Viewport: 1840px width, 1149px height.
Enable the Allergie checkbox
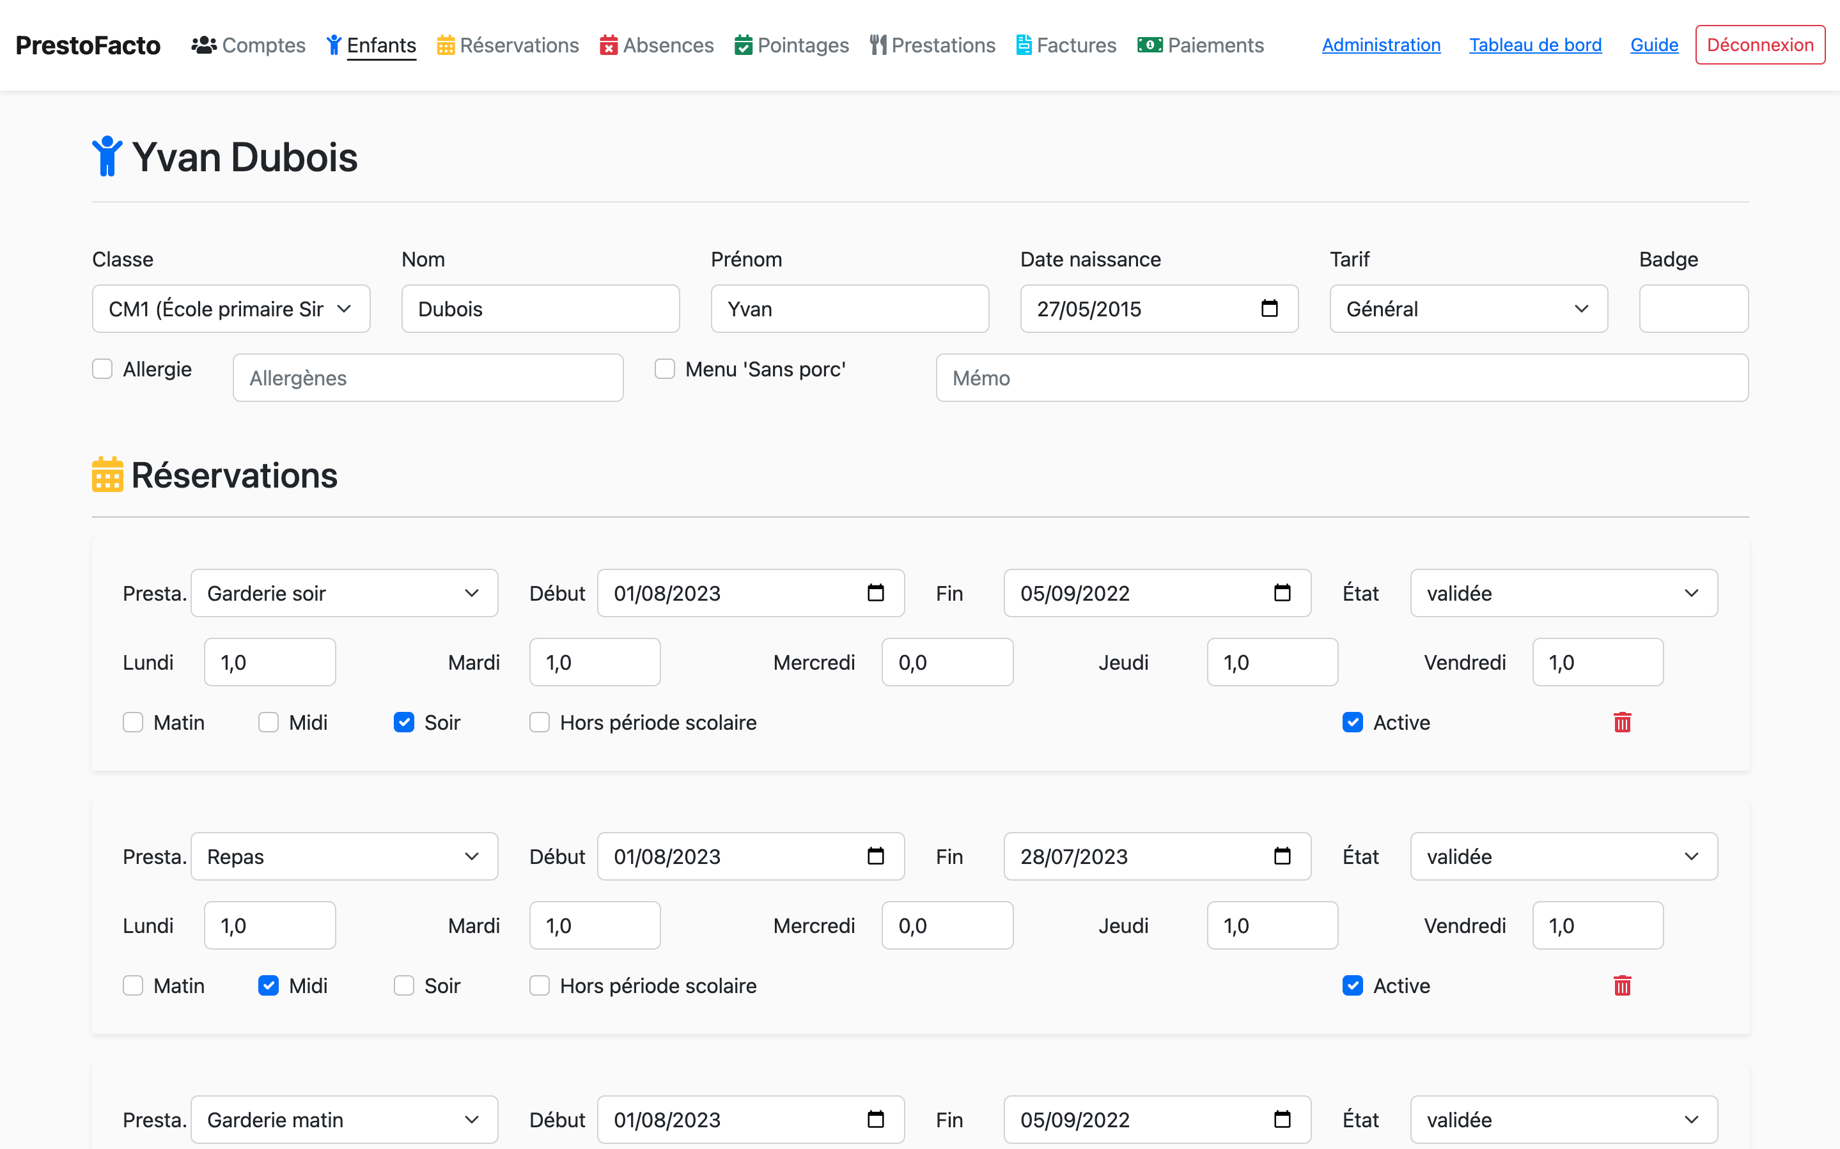pyautogui.click(x=102, y=369)
